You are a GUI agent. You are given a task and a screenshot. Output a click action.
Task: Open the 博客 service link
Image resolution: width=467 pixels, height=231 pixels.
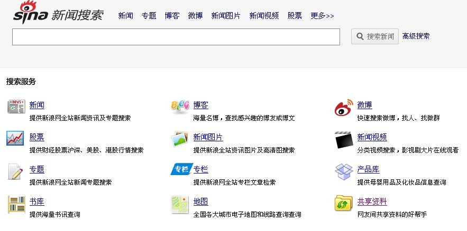pos(201,105)
